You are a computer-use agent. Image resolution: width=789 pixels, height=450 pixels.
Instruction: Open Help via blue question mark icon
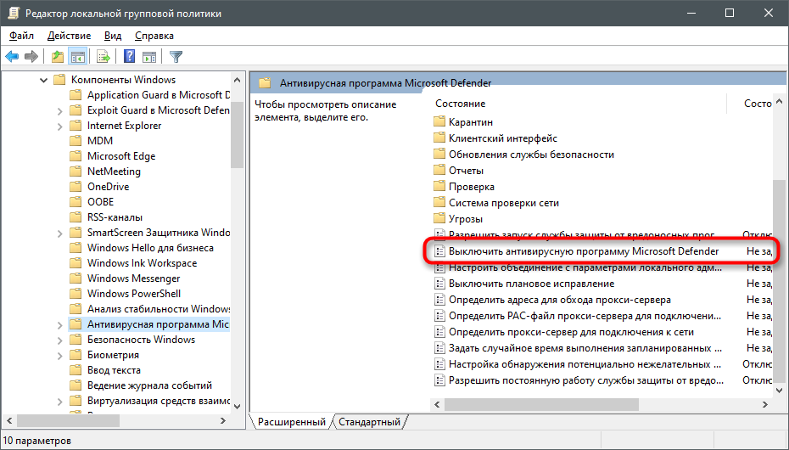[129, 57]
